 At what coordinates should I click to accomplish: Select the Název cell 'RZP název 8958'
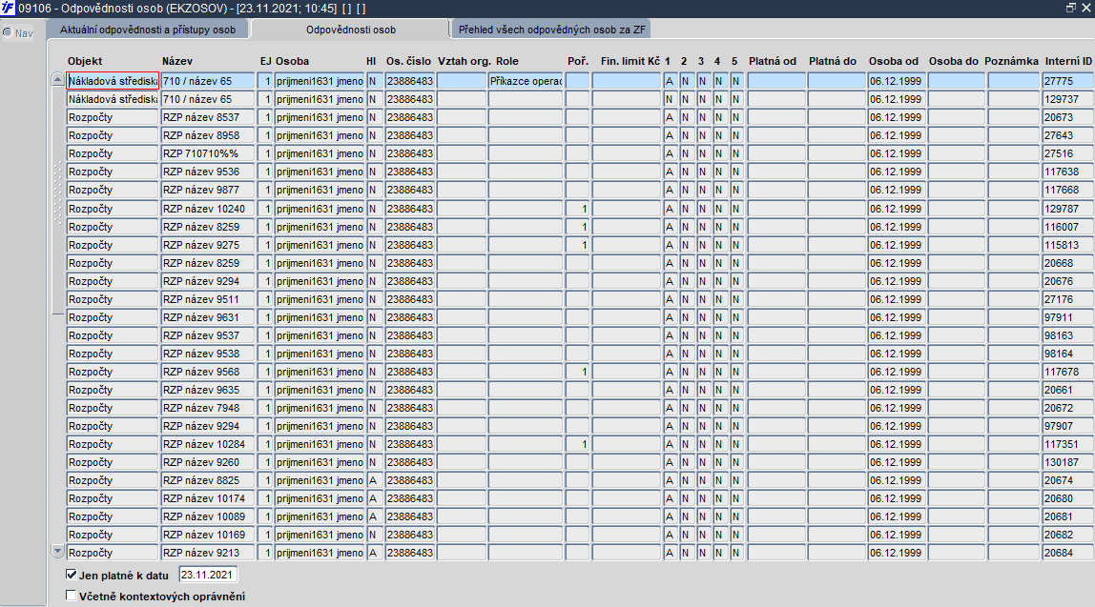tap(207, 135)
